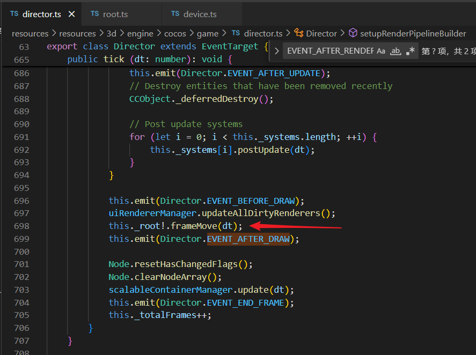Click highlighted EVENT_AFTER_DRAW text
This screenshot has width=476, height=355.
point(248,239)
